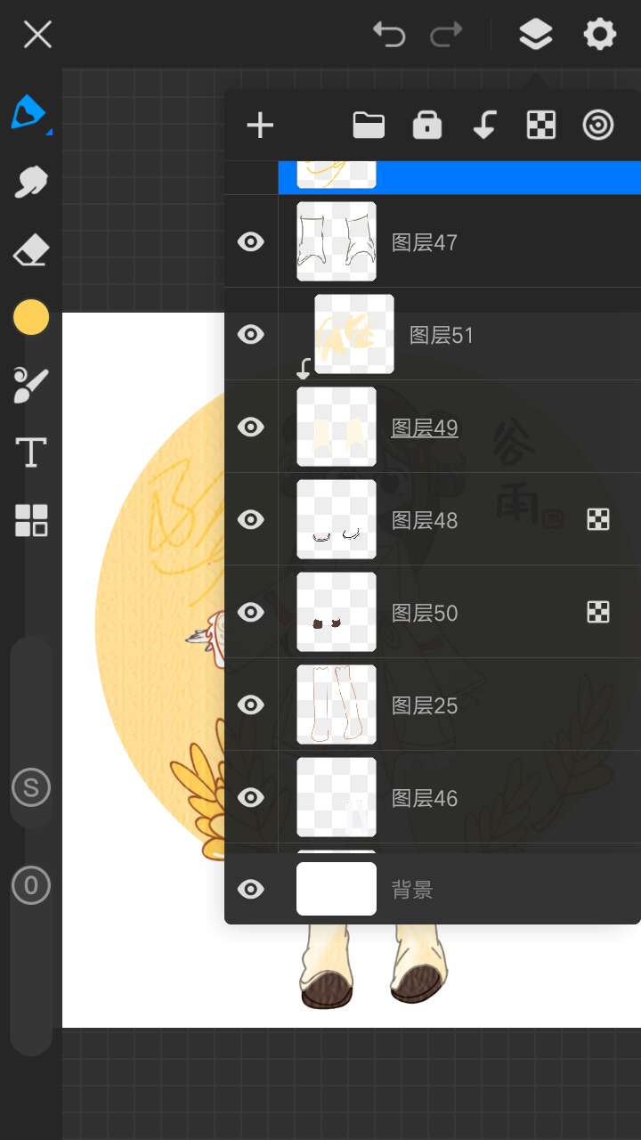
Task: Open the fill and shape tool
Action: click(31, 386)
